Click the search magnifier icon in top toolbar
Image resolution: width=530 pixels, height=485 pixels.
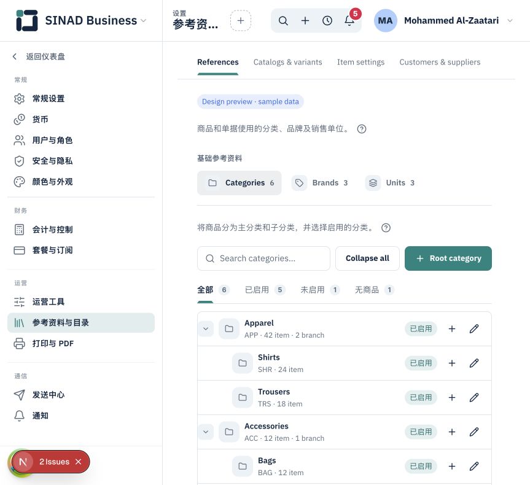click(x=283, y=21)
